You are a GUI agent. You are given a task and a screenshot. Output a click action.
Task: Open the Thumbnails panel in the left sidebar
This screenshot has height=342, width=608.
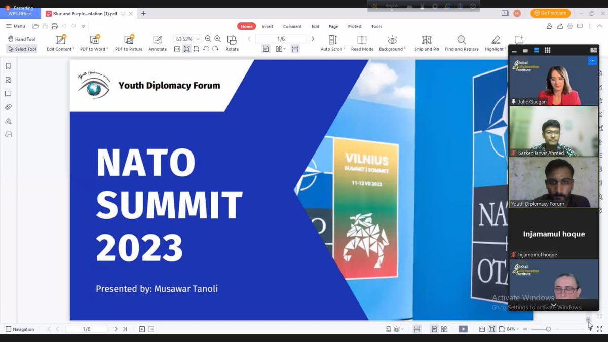(8, 80)
